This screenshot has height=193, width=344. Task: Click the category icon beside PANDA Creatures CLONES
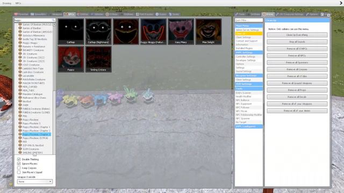click(x=20, y=112)
